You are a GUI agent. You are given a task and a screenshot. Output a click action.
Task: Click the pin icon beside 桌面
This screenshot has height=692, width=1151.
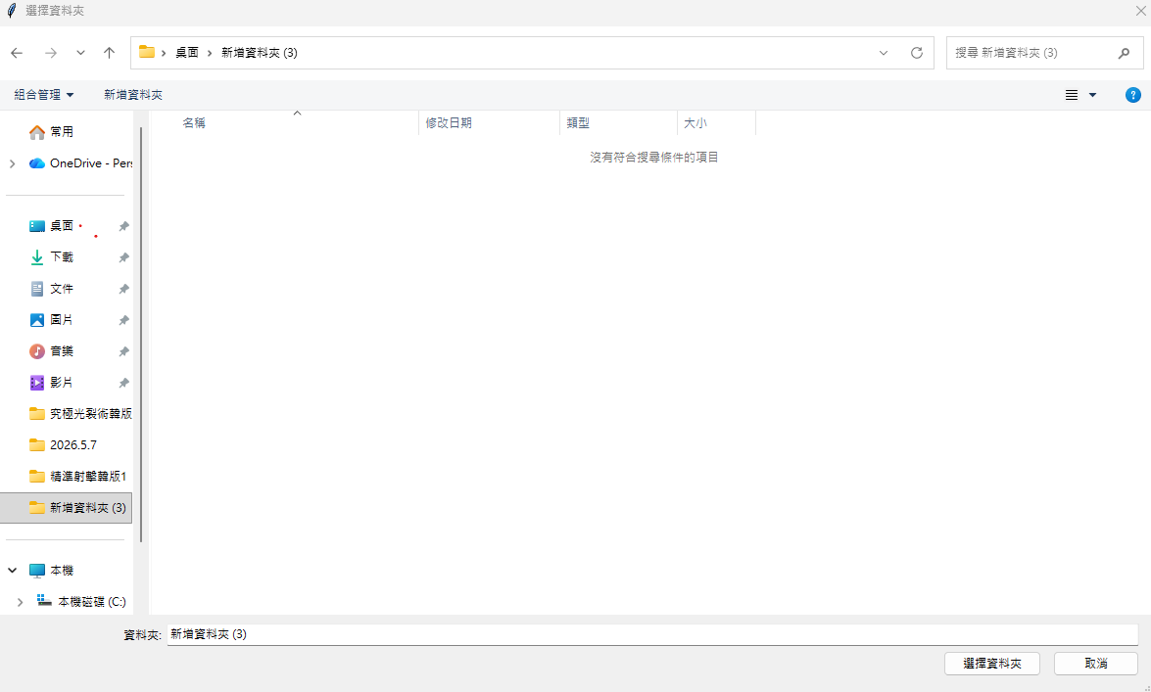[x=124, y=226]
